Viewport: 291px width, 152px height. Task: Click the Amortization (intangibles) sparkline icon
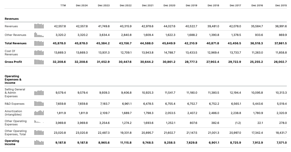coord(39,113)
